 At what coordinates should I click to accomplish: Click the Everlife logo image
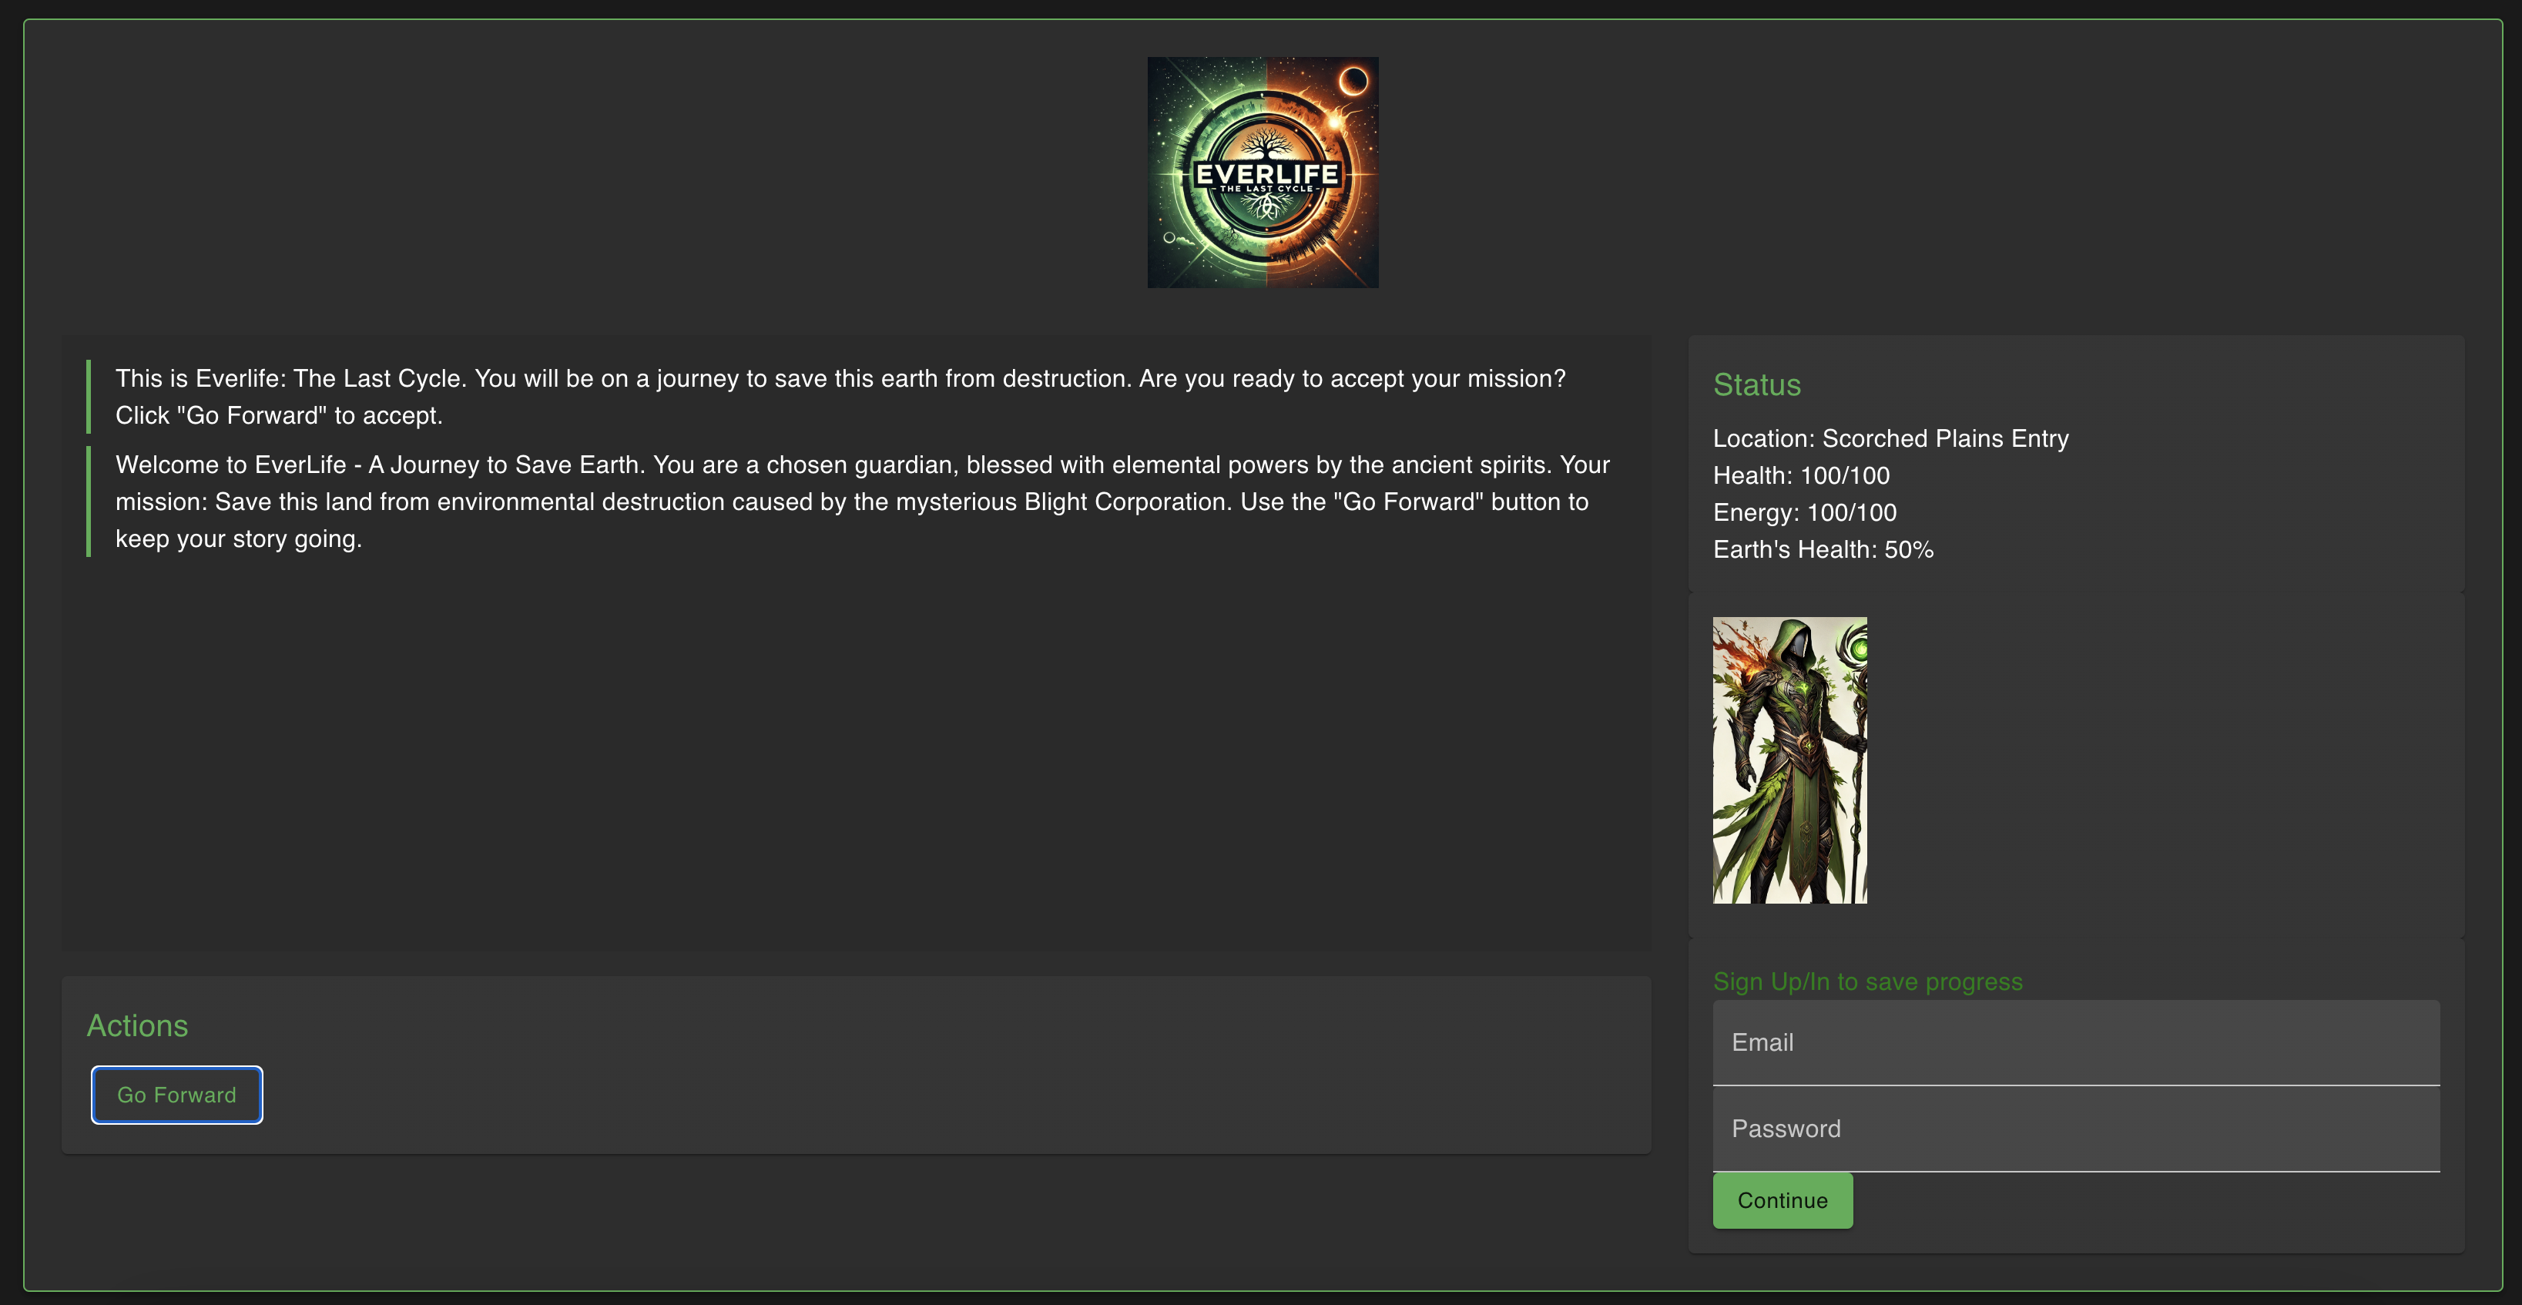1262,173
